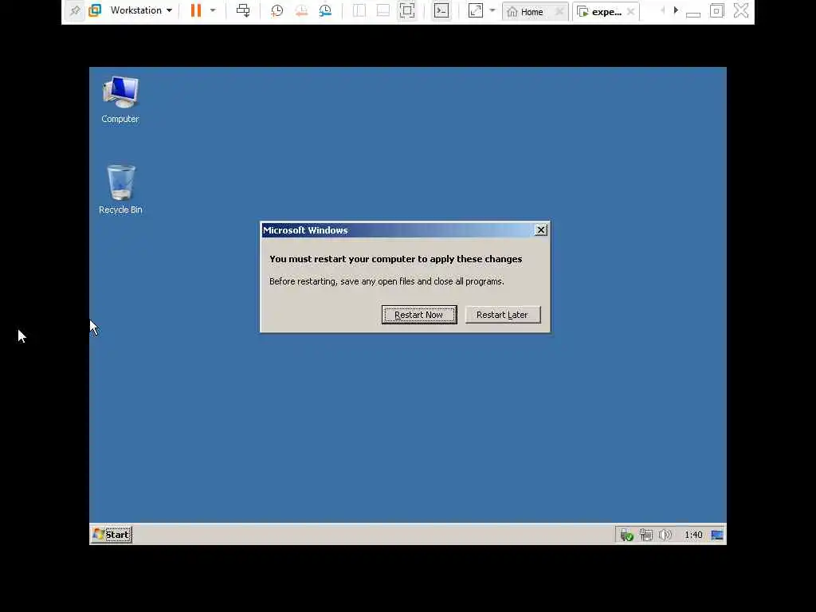Image resolution: width=816 pixels, height=612 pixels.
Task: Restore the VMware window from full screen
Action: [716, 11]
